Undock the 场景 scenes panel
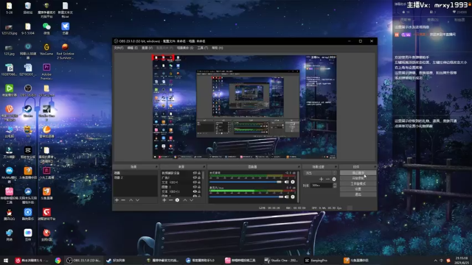The width and height of the screenshot is (472, 265). (156, 167)
